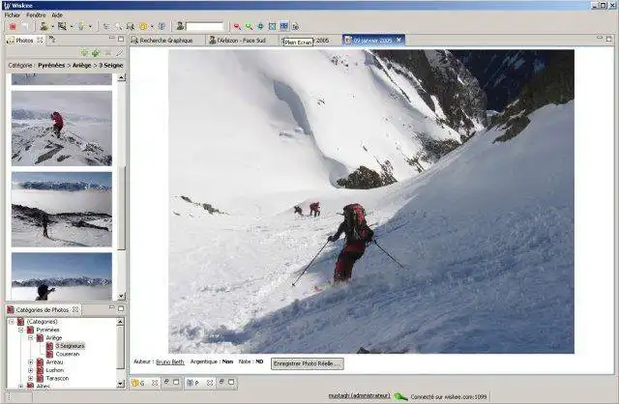This screenshot has width=619, height=404.
Task: Click Enregistrer Photo Réelle button
Action: pos(308,363)
